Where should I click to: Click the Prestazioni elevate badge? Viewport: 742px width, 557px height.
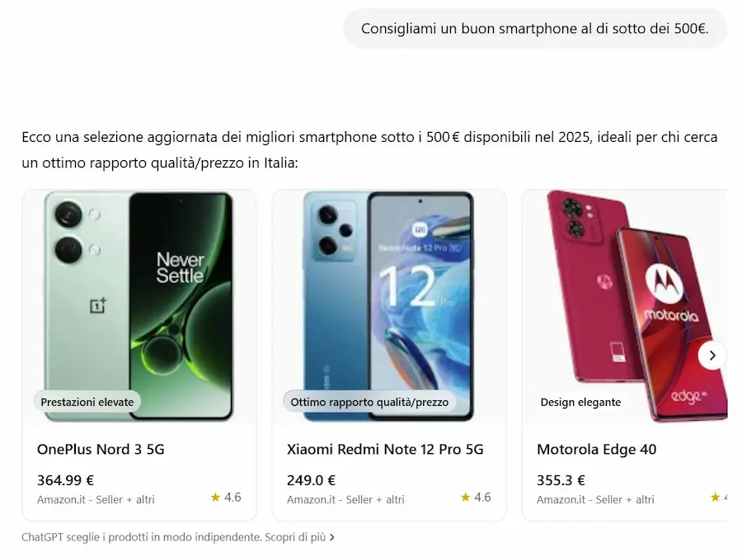coord(87,402)
